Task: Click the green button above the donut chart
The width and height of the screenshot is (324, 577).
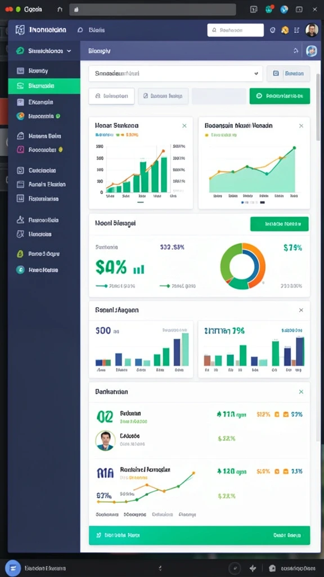Action: point(279,224)
